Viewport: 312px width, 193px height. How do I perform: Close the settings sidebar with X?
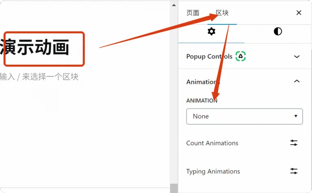(x=299, y=13)
